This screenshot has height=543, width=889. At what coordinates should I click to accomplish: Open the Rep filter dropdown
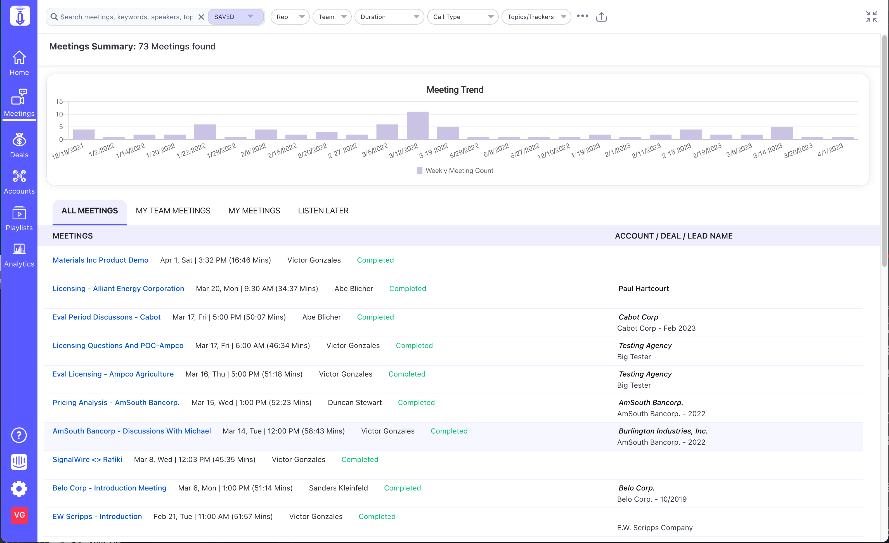coord(290,17)
